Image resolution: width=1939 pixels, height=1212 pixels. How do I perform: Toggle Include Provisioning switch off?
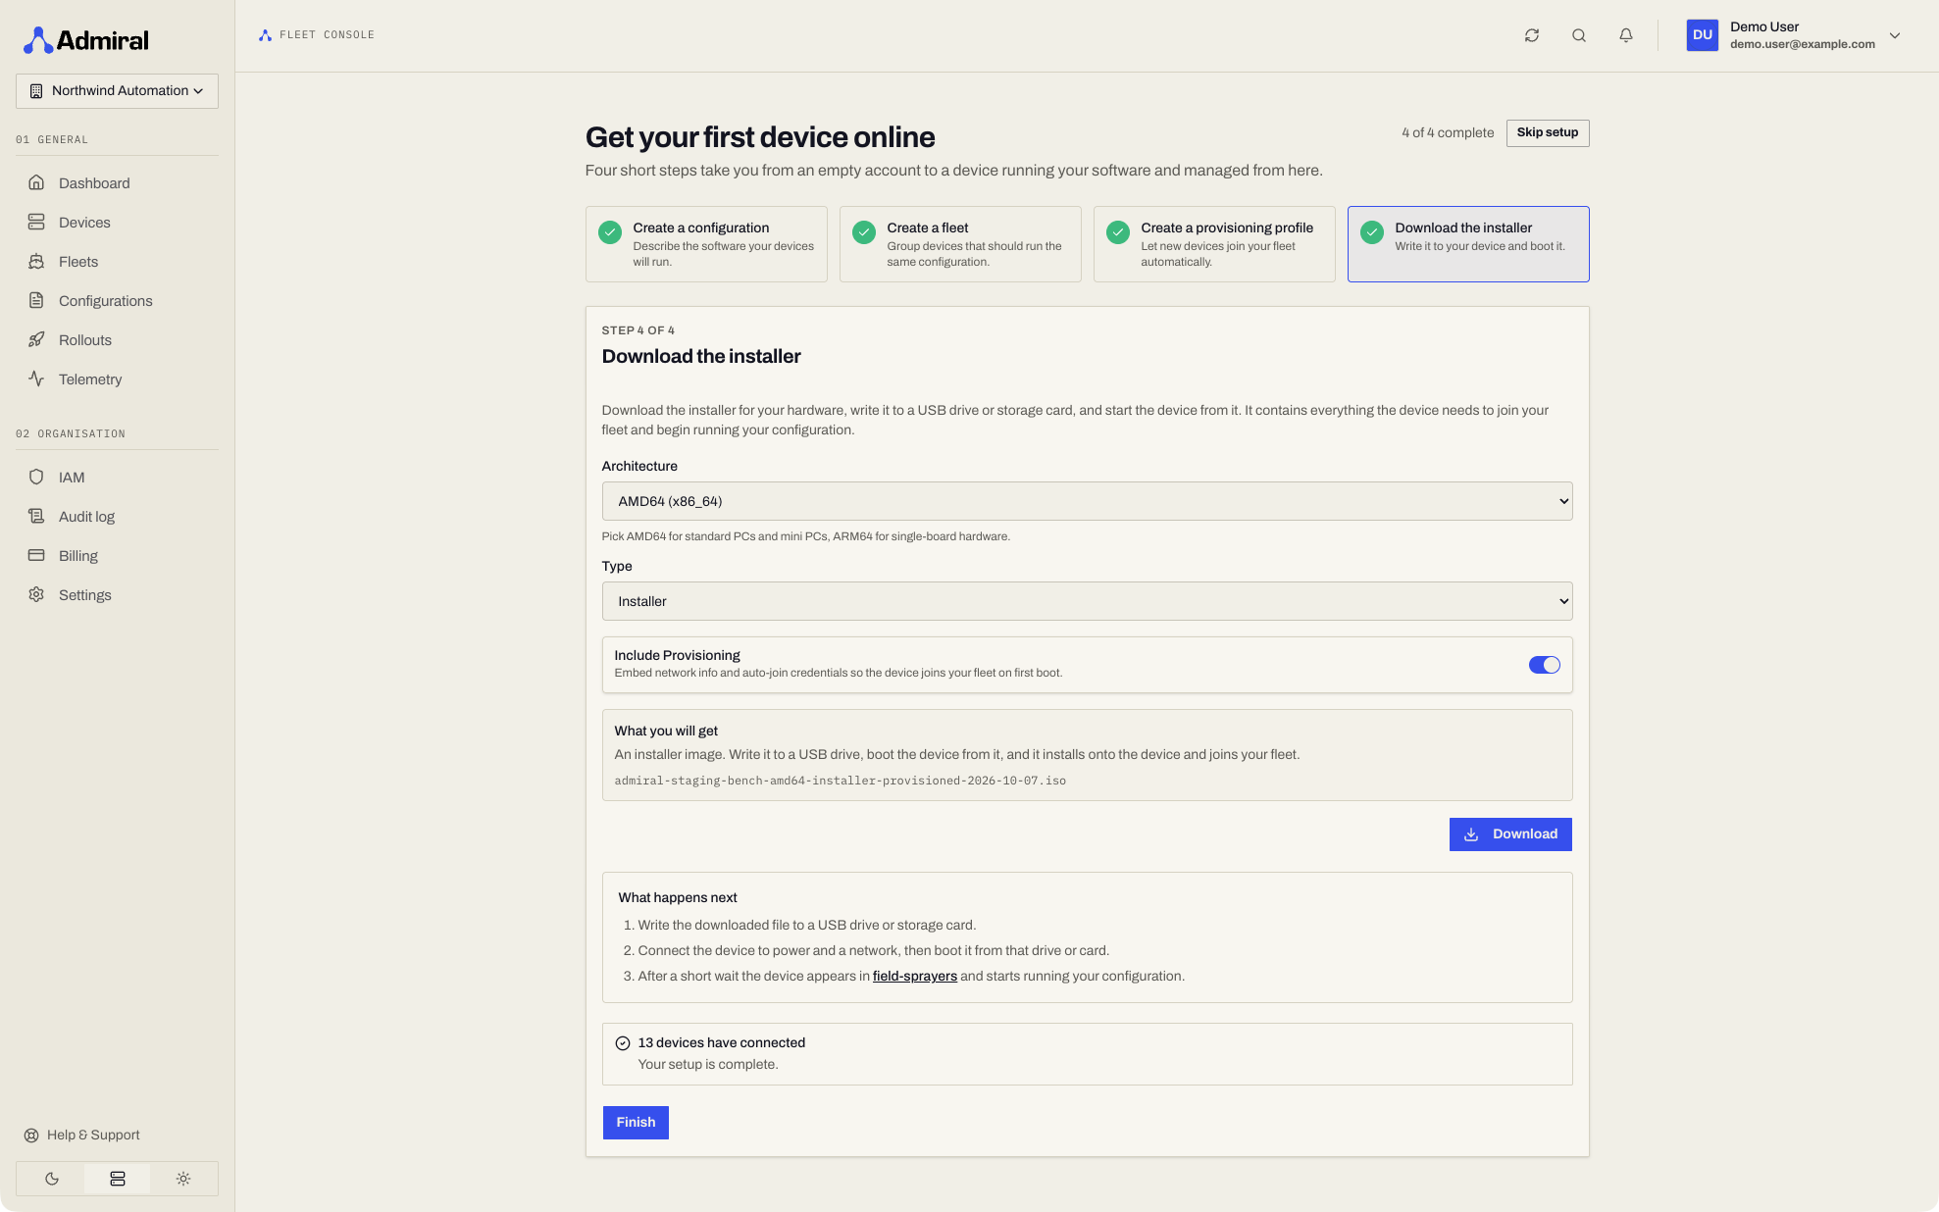1544,665
